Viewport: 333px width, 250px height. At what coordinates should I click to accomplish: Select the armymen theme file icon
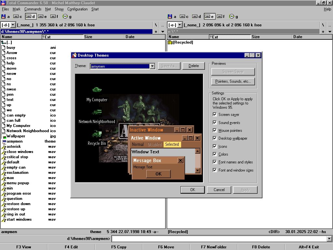point(4,141)
